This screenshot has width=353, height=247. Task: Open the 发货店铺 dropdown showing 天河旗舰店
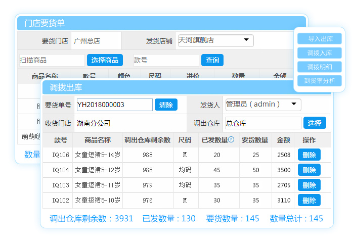tap(215, 40)
